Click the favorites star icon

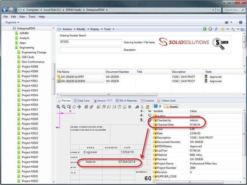222,29
